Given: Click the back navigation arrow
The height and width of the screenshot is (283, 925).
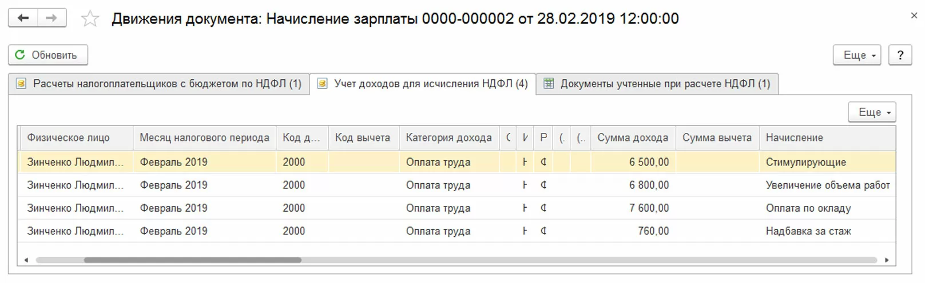Looking at the screenshot, I should [x=23, y=18].
